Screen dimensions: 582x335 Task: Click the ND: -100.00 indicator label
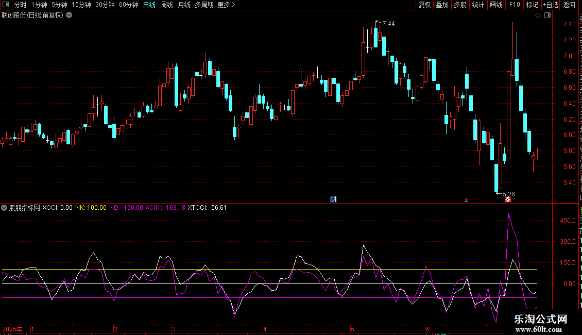pyautogui.click(x=126, y=208)
